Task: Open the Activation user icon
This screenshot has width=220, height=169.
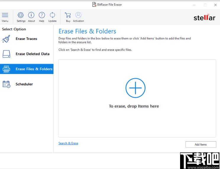Action: [x=78, y=15]
